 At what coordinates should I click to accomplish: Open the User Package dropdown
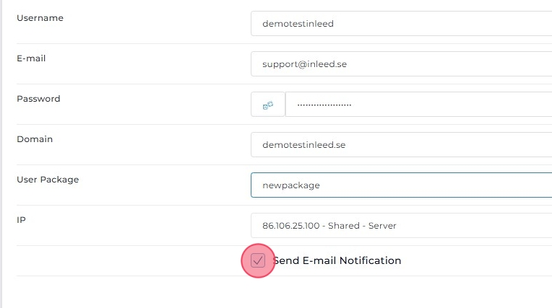pyautogui.click(x=401, y=185)
